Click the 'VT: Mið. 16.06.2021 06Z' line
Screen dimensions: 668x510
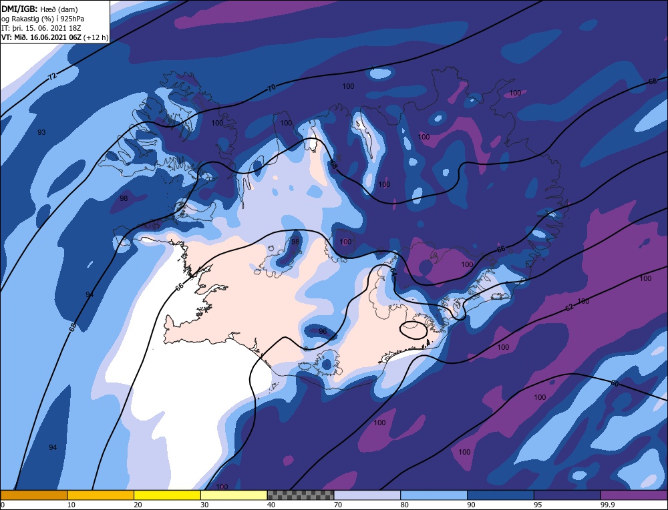(x=41, y=37)
